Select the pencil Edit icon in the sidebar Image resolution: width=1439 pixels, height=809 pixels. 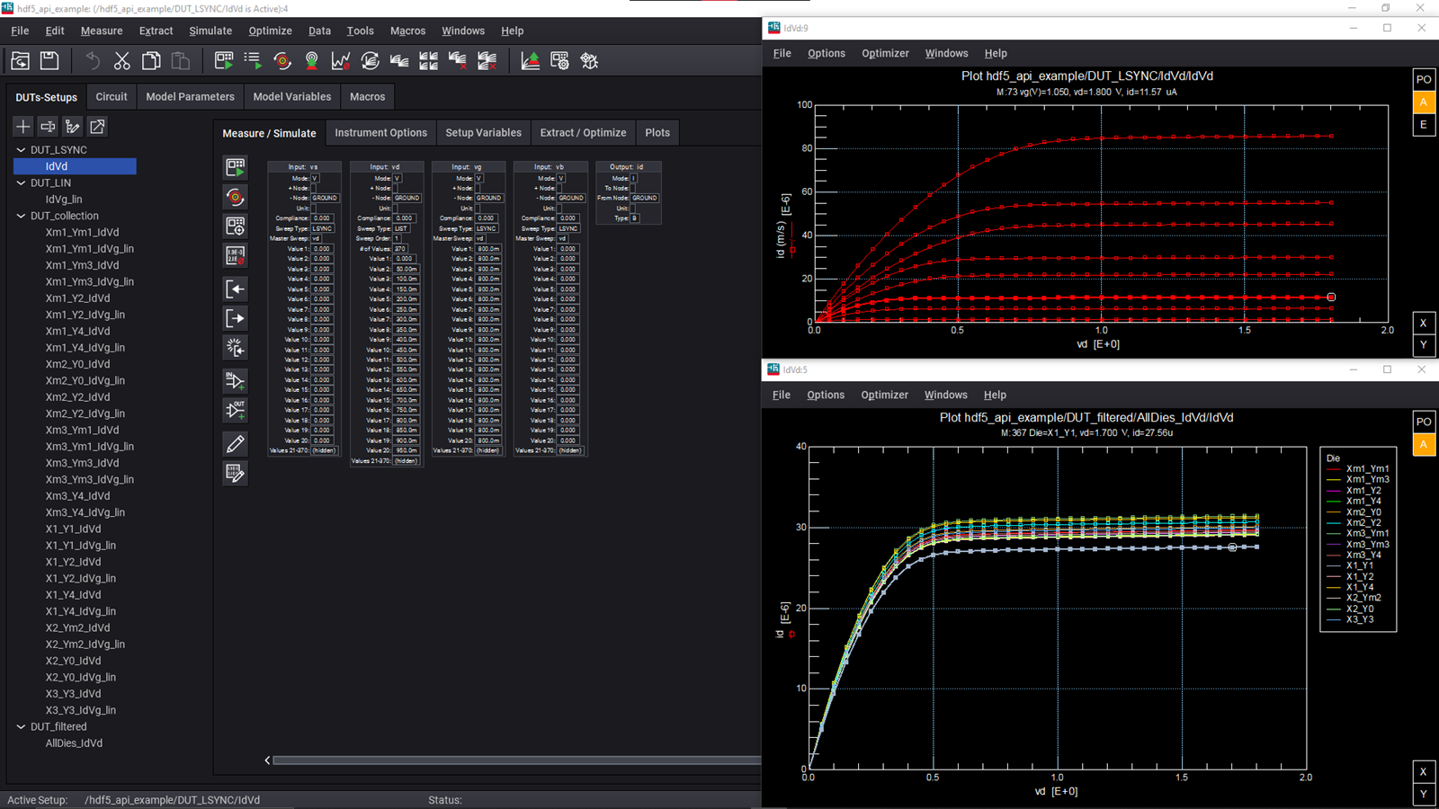235,444
